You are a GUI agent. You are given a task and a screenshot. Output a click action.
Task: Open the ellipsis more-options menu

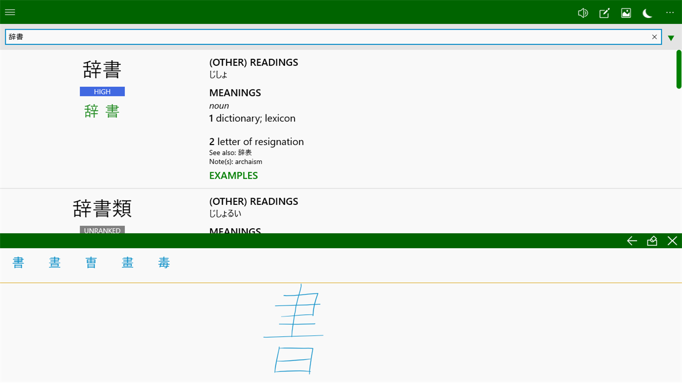[x=669, y=13]
